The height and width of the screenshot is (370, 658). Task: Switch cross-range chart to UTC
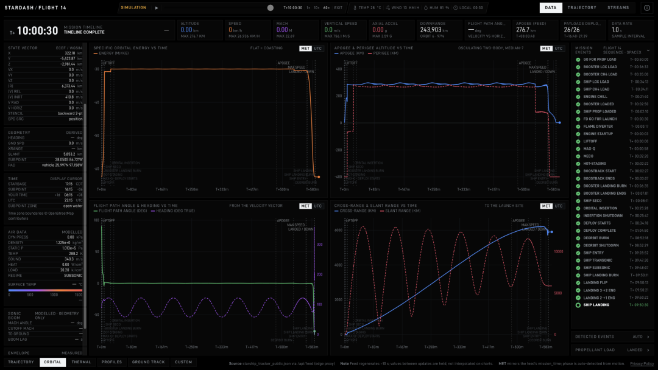pyautogui.click(x=559, y=206)
